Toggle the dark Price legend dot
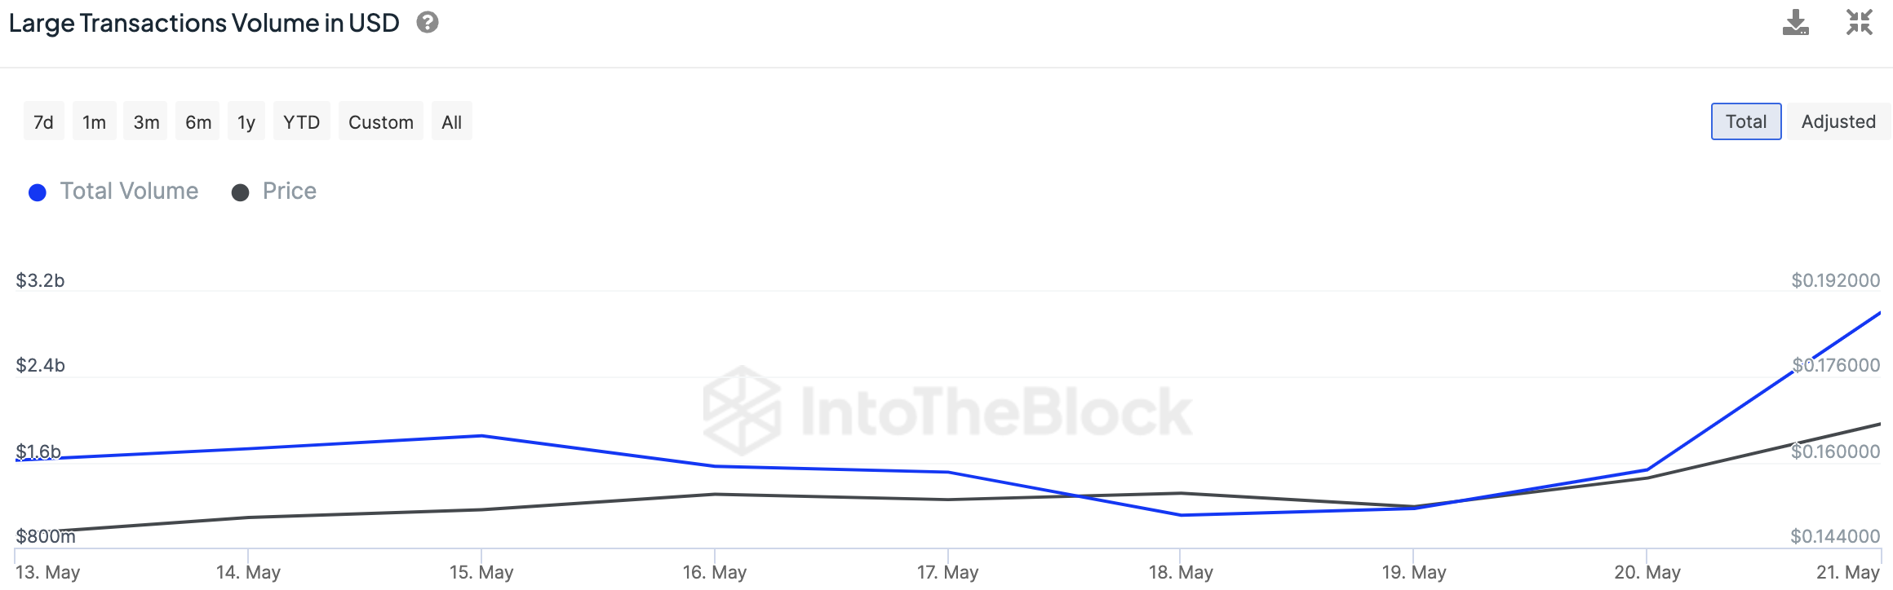The image size is (1893, 590). pyautogui.click(x=240, y=192)
